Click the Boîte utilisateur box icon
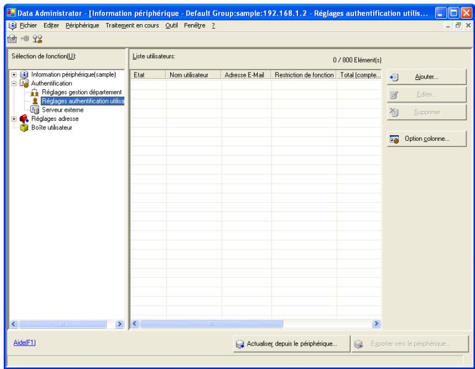 (24, 128)
